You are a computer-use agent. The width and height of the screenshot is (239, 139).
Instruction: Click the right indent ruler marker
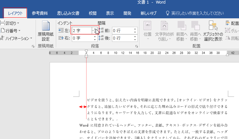(228, 55)
